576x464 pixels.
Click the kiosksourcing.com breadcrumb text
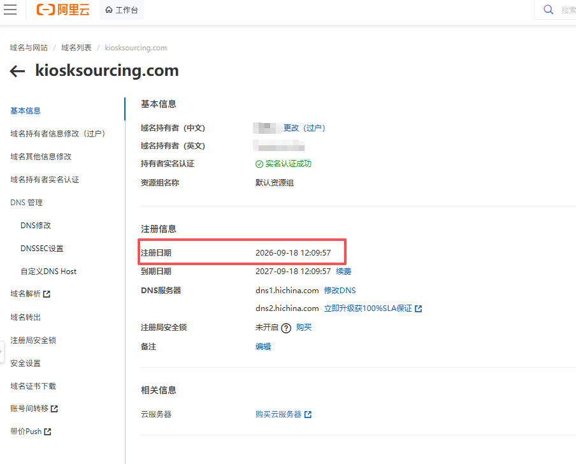tap(136, 48)
